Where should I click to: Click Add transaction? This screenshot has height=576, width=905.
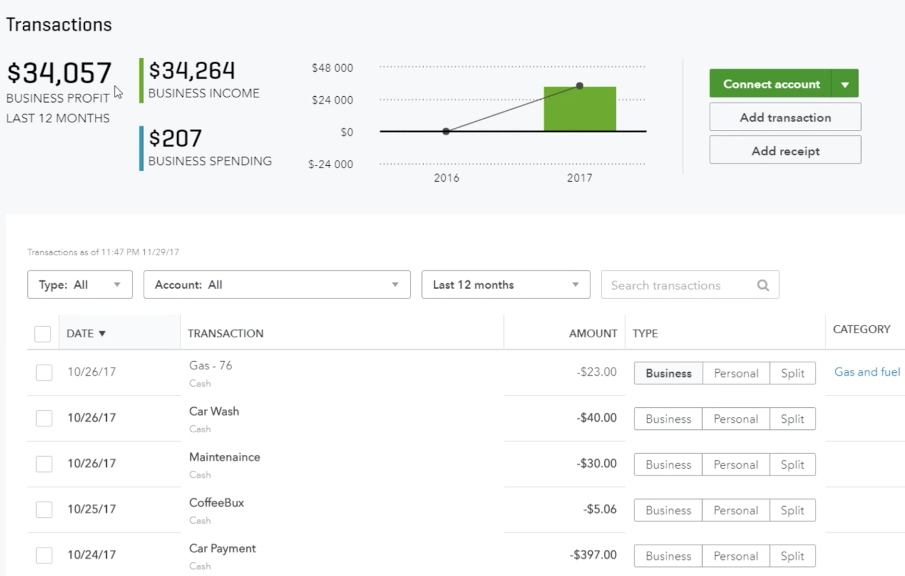(785, 117)
